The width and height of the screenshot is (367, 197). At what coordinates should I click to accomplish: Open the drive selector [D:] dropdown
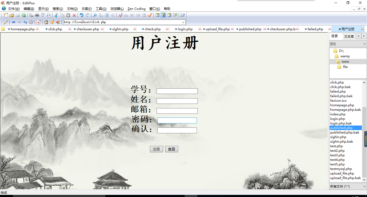point(365,44)
